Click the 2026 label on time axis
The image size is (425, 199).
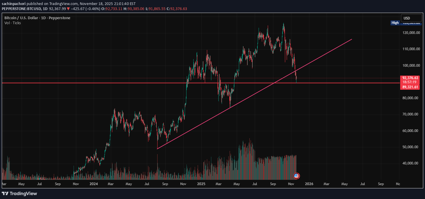[x=309, y=184]
